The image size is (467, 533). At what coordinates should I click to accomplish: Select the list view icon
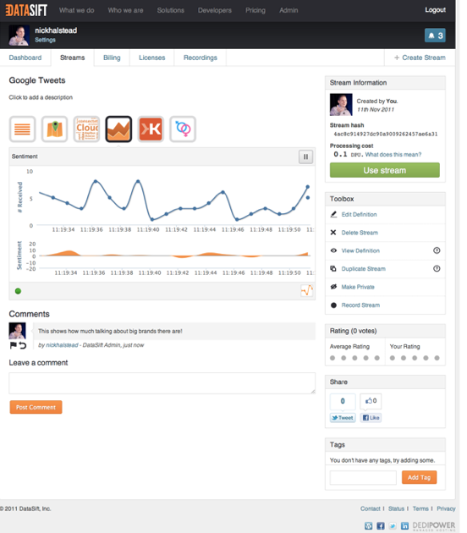pos(23,129)
